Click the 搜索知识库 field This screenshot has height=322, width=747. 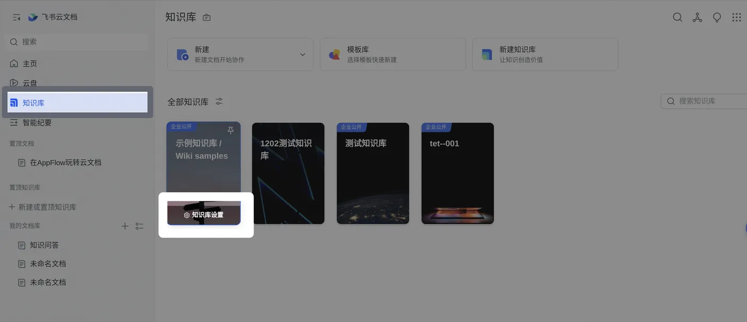704,101
